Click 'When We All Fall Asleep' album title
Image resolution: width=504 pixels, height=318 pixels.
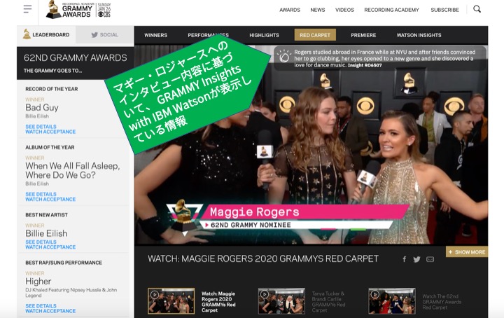[x=73, y=170]
